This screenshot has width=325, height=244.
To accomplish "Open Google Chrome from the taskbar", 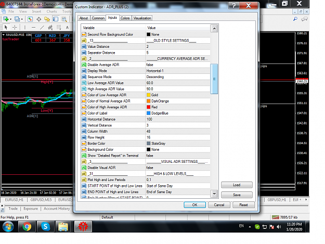I will coord(27,226).
